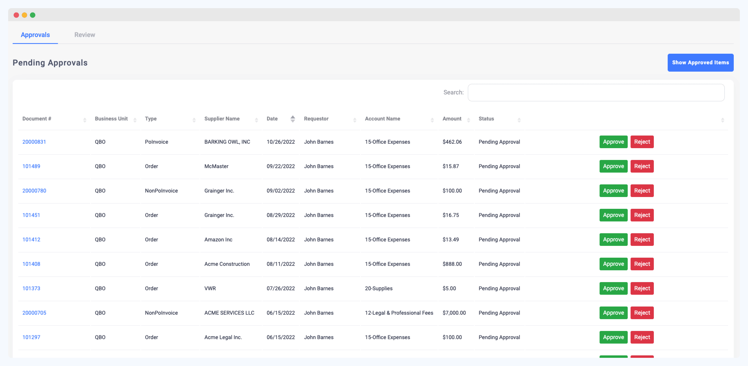
Task: Approve the BARKING OWL, INC invoice
Action: pyautogui.click(x=613, y=142)
